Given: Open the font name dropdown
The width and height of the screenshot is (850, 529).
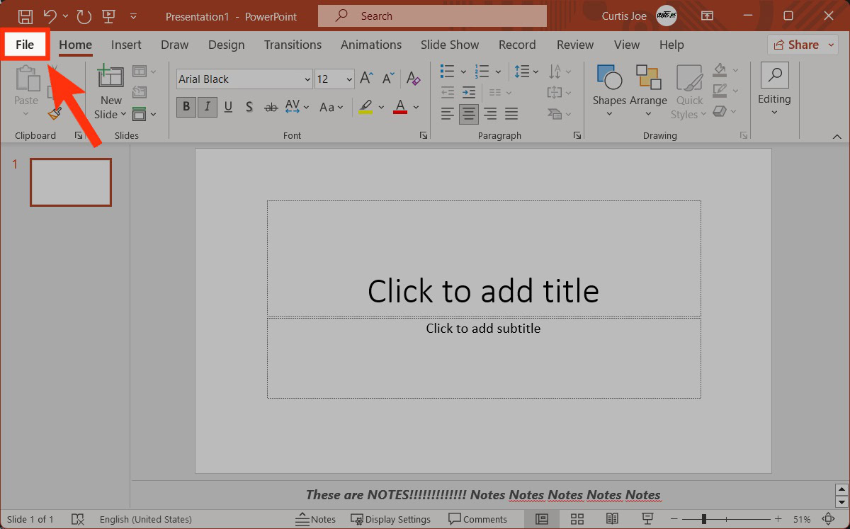Looking at the screenshot, I should click(x=307, y=79).
